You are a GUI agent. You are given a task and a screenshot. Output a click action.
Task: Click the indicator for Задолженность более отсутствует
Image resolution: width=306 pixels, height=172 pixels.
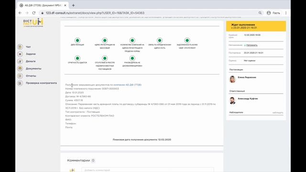(x=187, y=40)
